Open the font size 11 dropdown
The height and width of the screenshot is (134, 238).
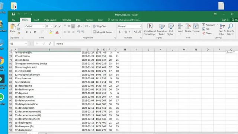click(52, 26)
